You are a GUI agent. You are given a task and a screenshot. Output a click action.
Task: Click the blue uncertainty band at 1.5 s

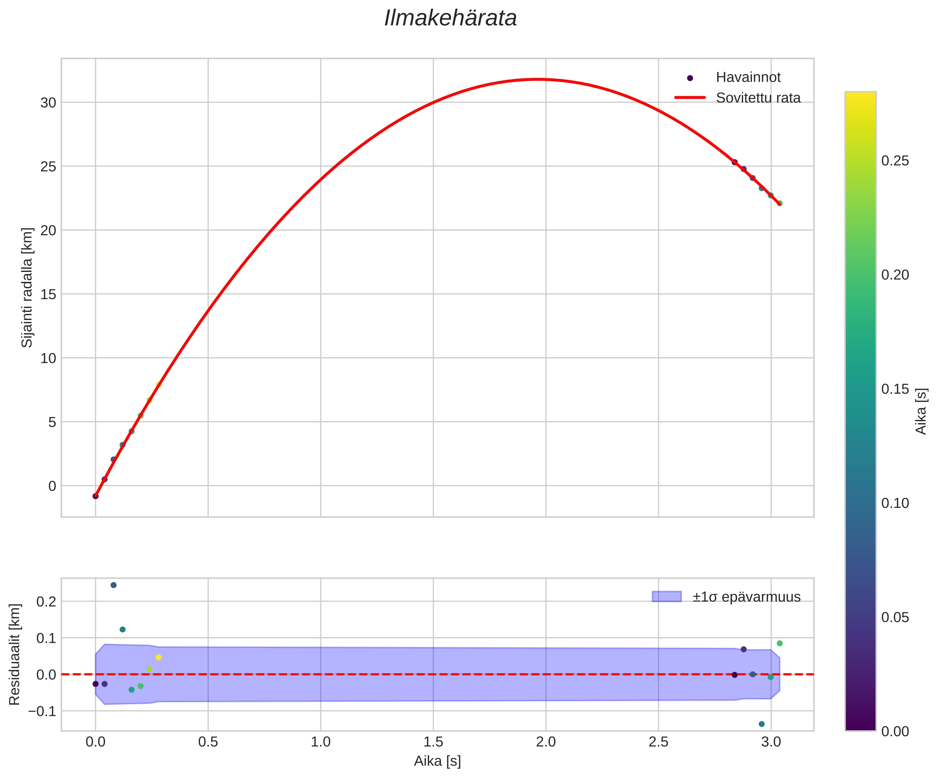(433, 660)
